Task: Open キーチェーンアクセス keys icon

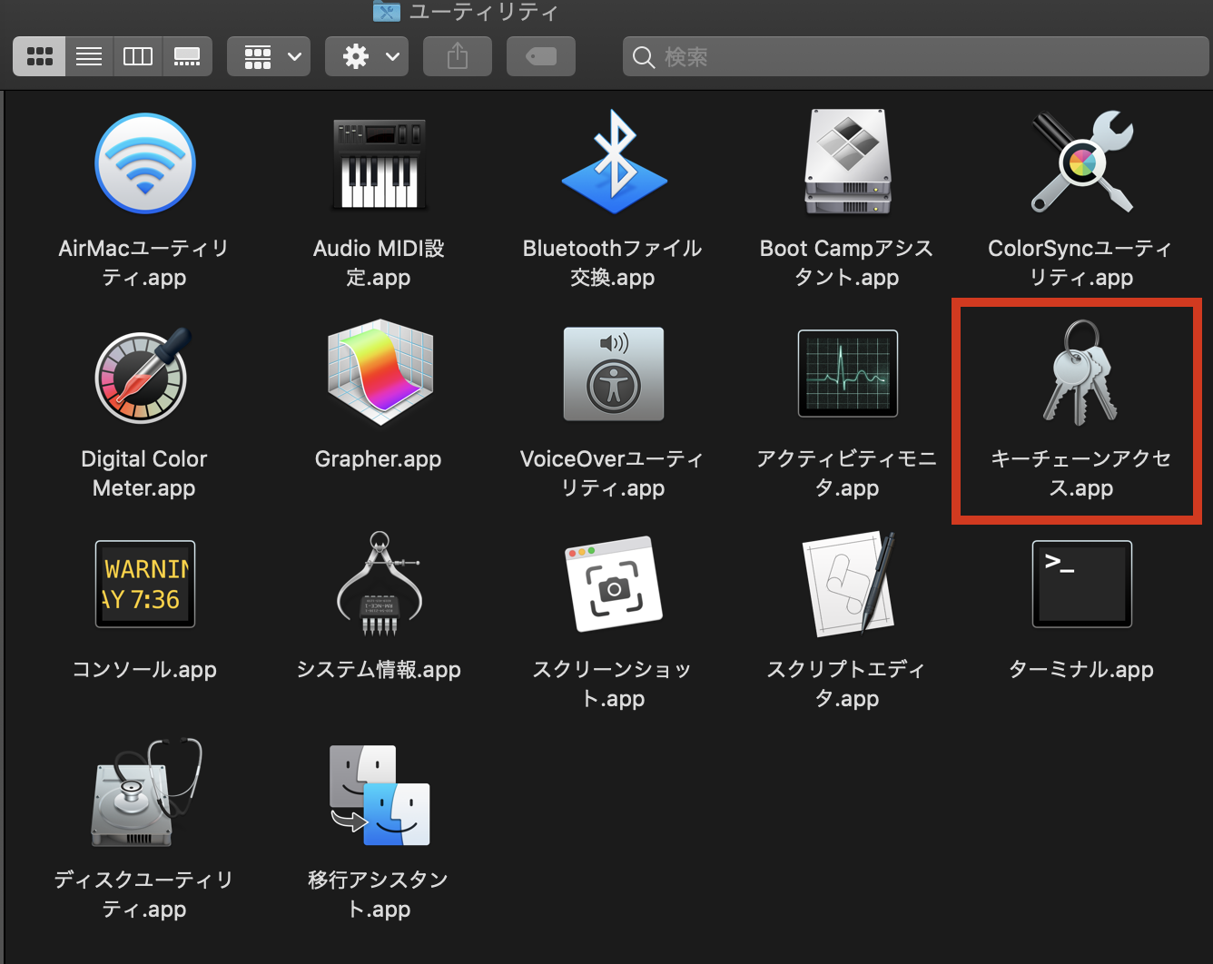Action: tap(1080, 372)
